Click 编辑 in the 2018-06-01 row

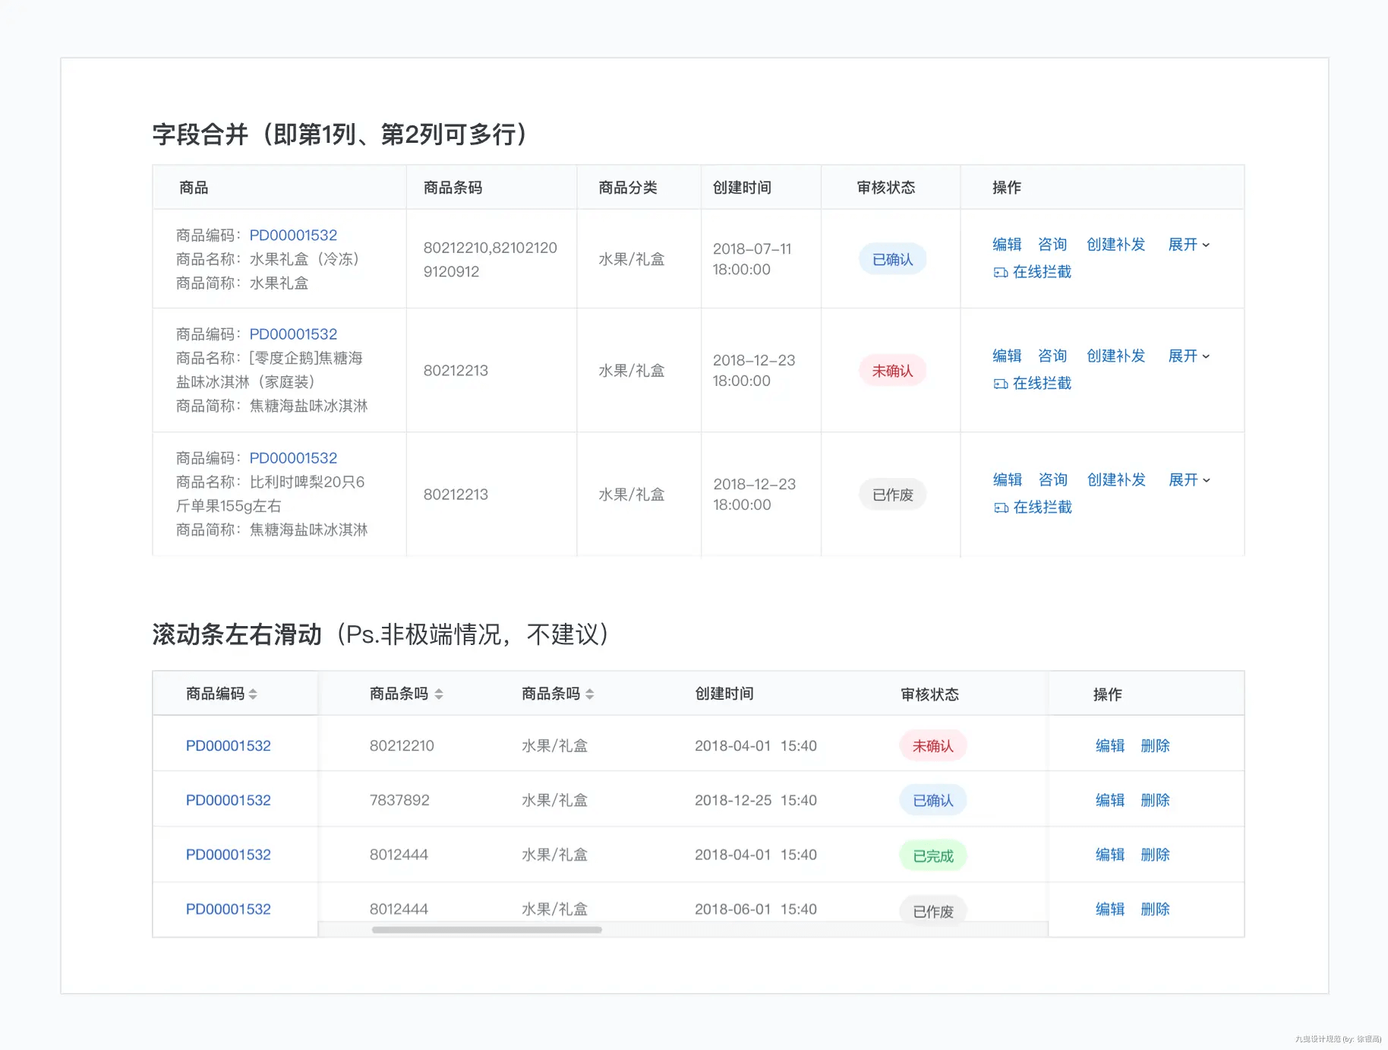(1110, 909)
